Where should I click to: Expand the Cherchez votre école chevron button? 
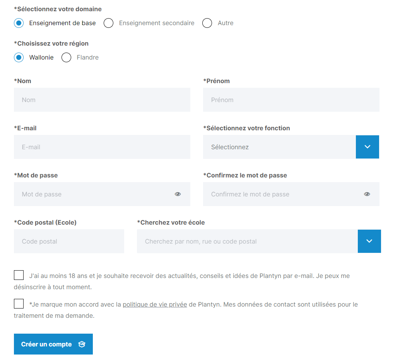coord(369,241)
